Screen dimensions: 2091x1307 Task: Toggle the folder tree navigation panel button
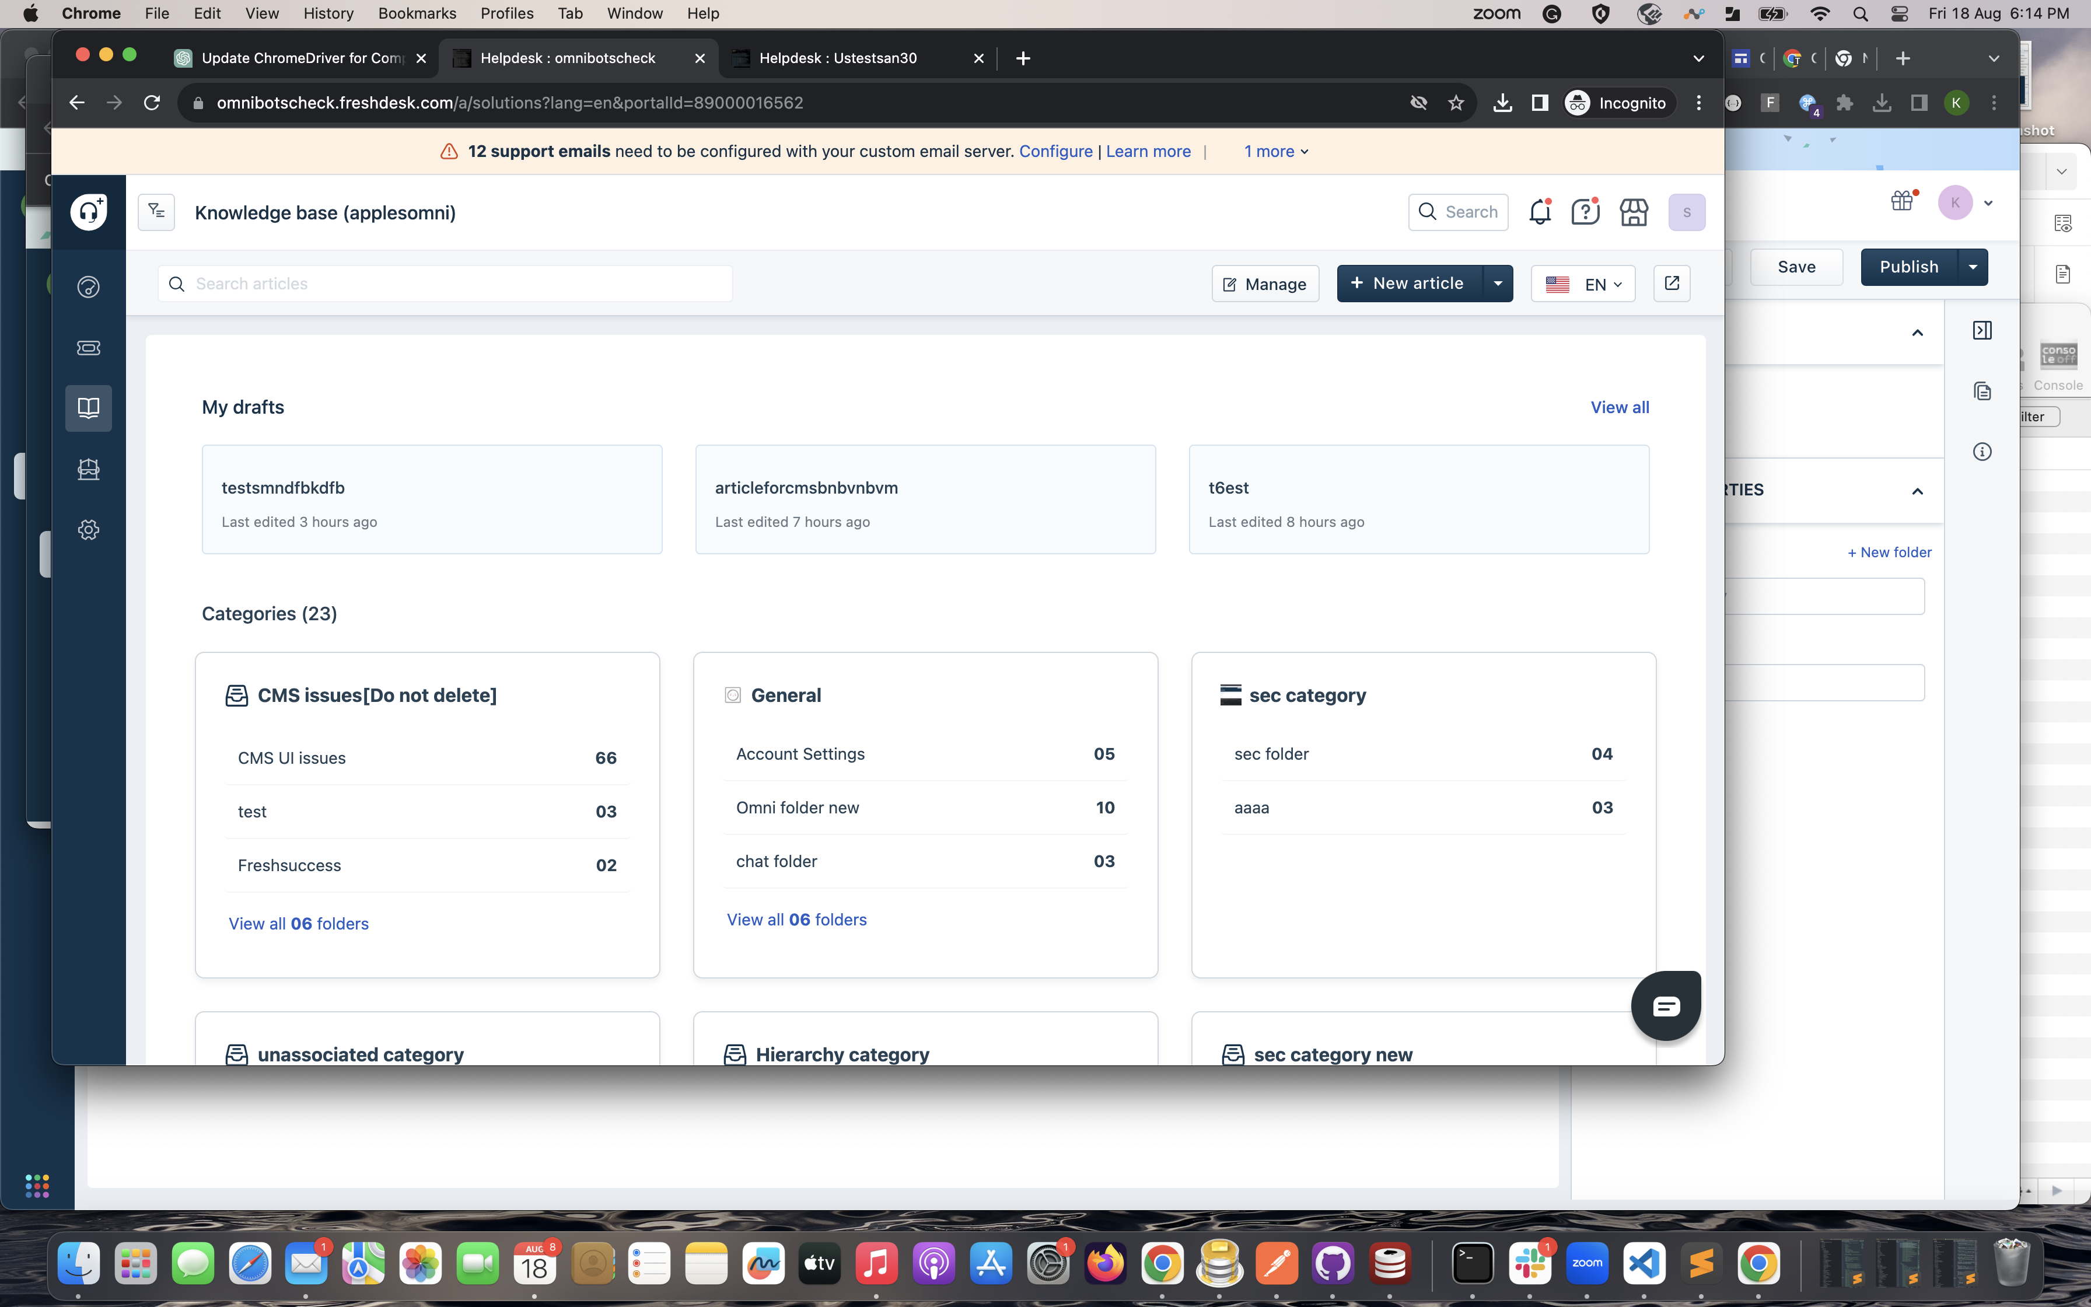click(x=156, y=212)
